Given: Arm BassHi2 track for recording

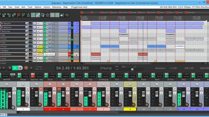Looking at the screenshot, I should [x=2, y=23].
